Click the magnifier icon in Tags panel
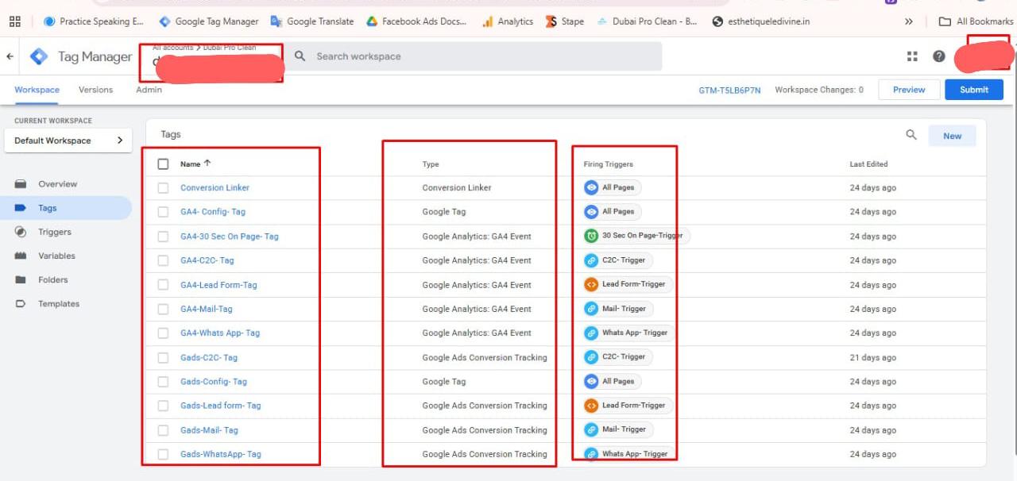 911,135
